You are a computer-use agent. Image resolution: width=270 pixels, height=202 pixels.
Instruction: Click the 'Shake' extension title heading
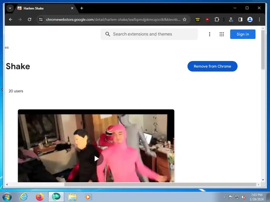[x=18, y=67]
